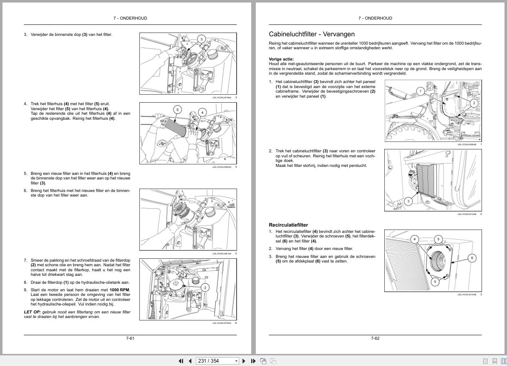Click figure caption LEIL14CWL0078AA
507x366 pixels.
222,323
